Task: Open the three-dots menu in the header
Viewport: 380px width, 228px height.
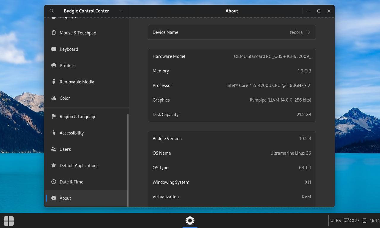Action: coord(121,11)
